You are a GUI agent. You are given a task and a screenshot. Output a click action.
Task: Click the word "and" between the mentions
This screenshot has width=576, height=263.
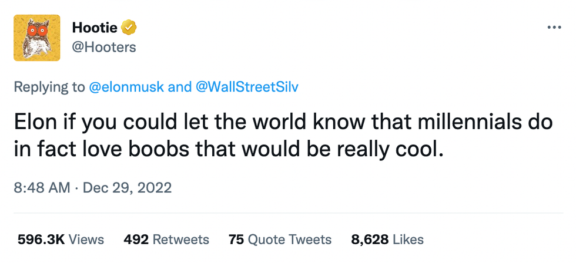pyautogui.click(x=179, y=87)
